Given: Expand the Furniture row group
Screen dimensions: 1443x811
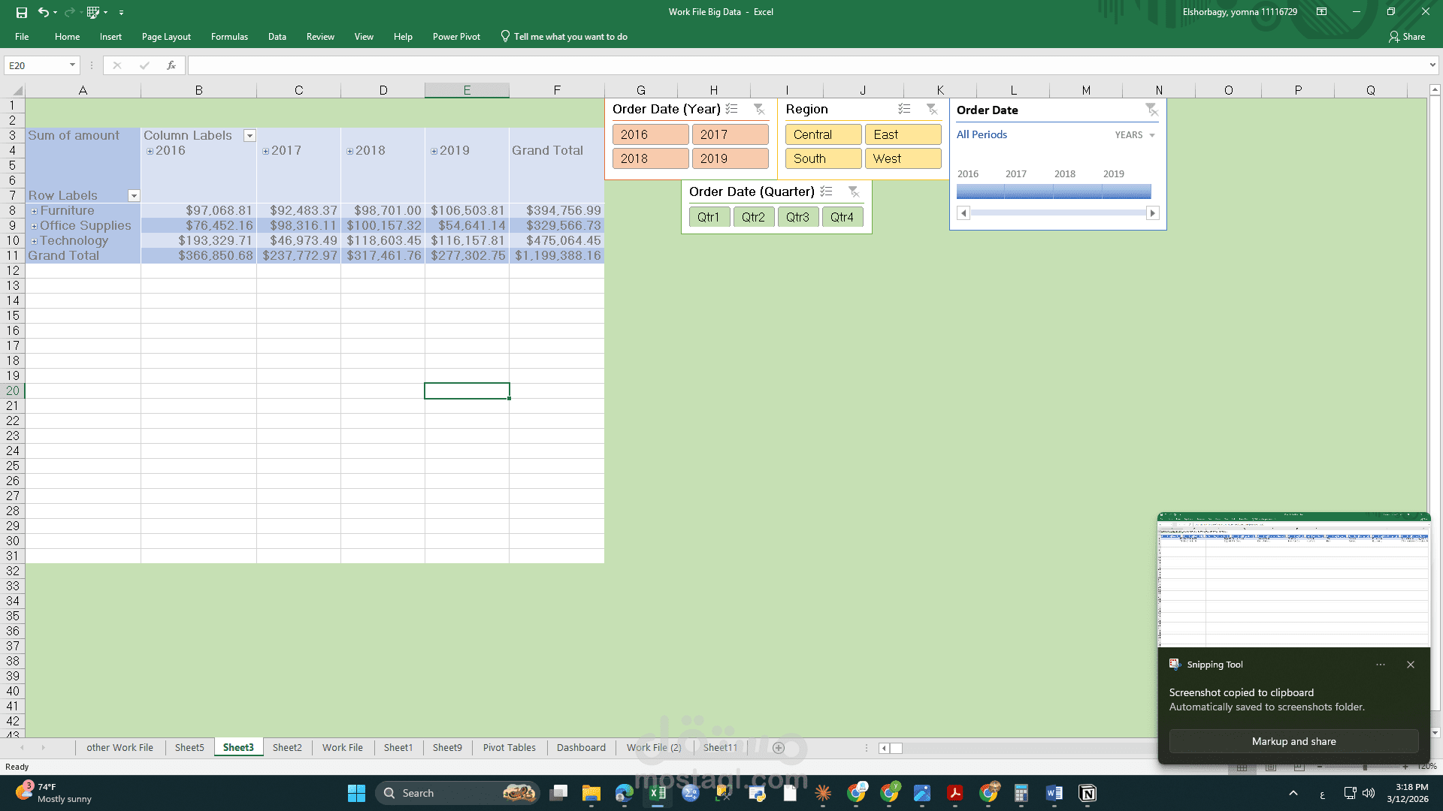Looking at the screenshot, I should coord(34,211).
